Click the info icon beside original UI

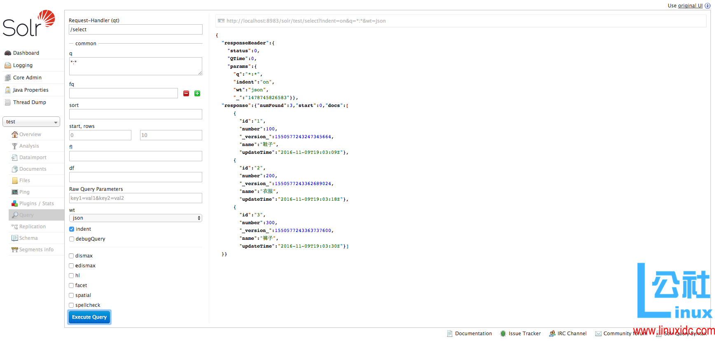(x=708, y=6)
